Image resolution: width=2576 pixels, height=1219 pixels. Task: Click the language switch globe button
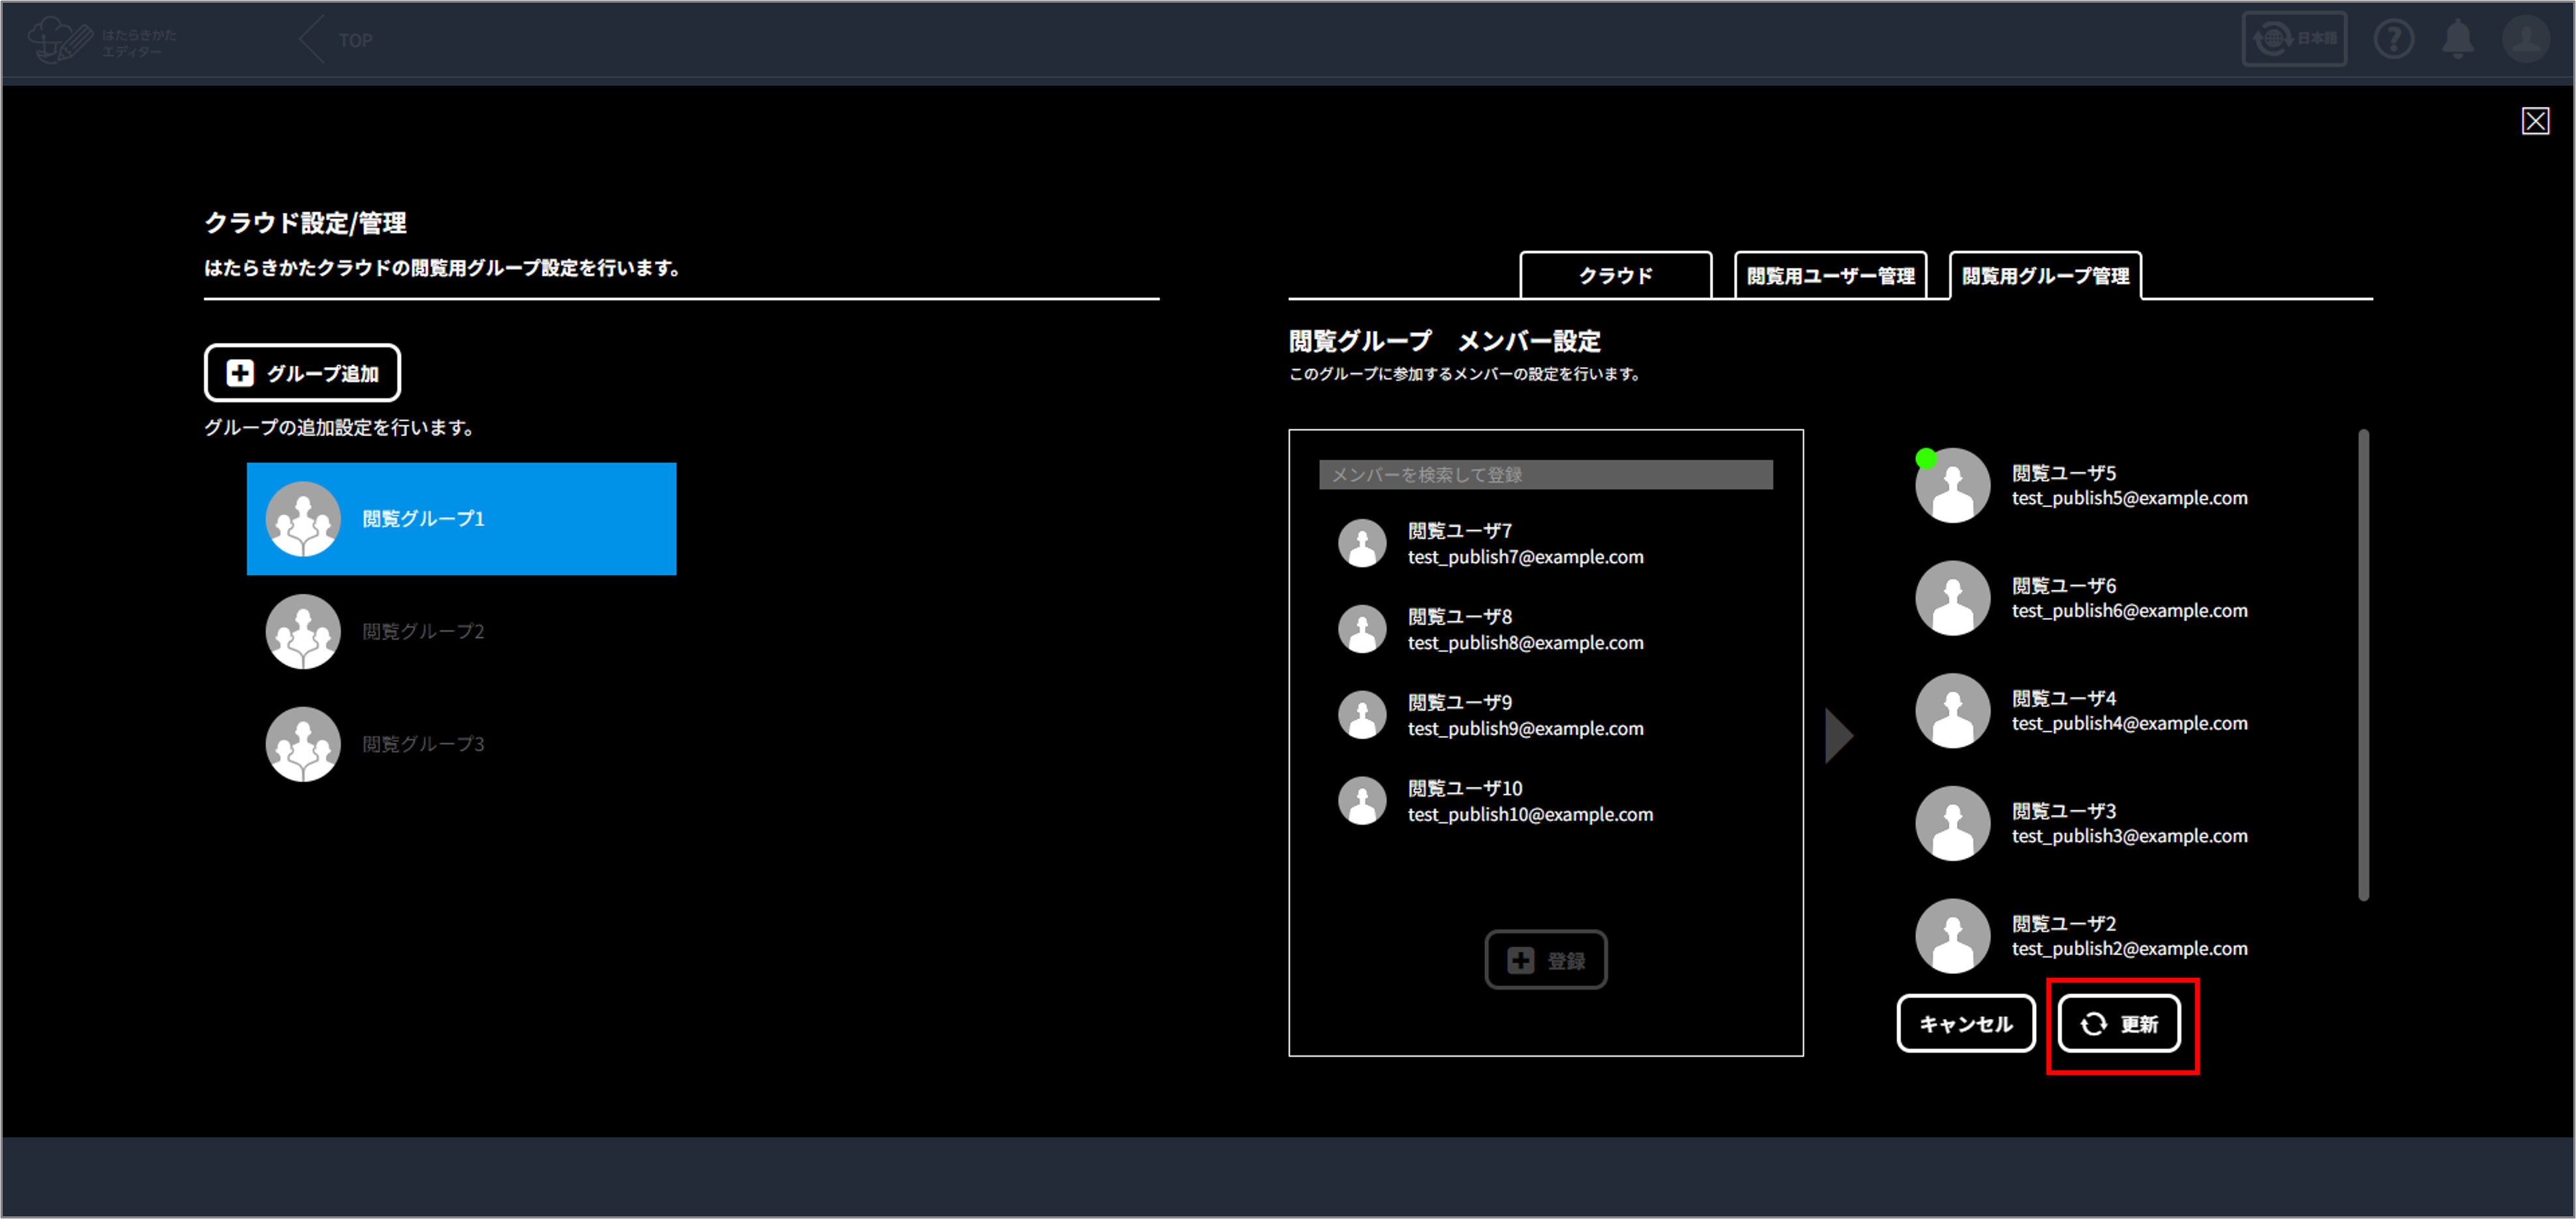[2294, 40]
